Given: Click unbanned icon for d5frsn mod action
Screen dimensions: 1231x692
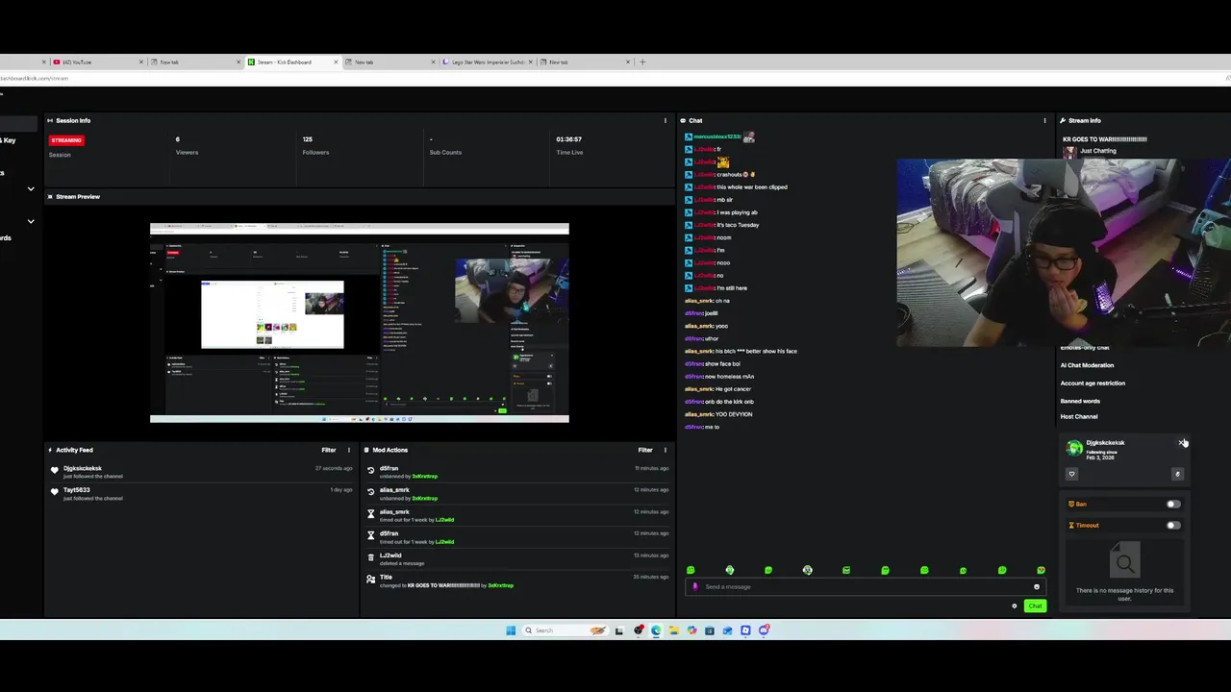Looking at the screenshot, I should 371,470.
